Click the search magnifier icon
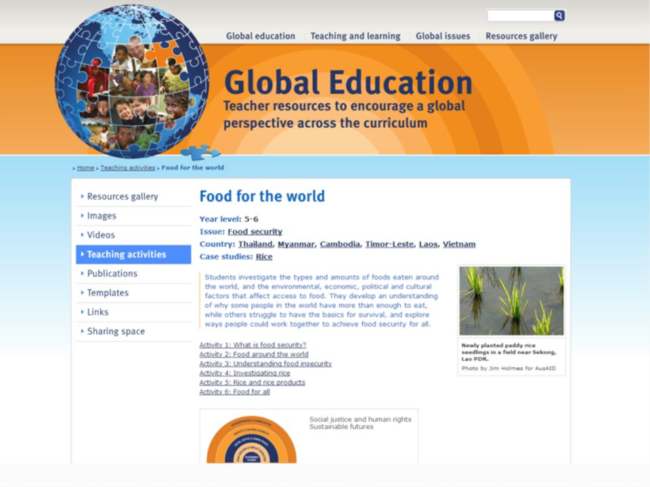The width and height of the screenshot is (650, 487). click(559, 16)
